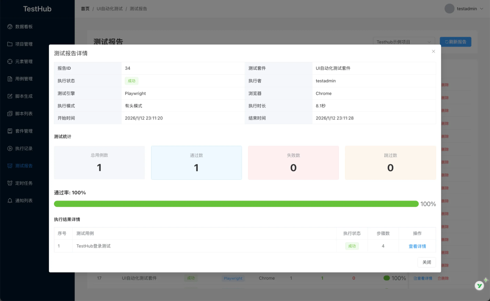Click the 步骤数 column header
The height and width of the screenshot is (301, 490).
(383, 233)
